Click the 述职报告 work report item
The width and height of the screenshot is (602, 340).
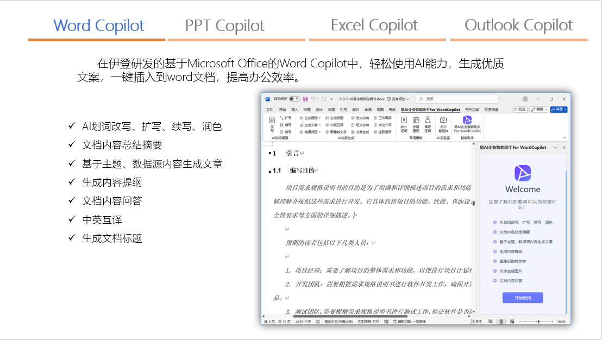[x=383, y=132]
